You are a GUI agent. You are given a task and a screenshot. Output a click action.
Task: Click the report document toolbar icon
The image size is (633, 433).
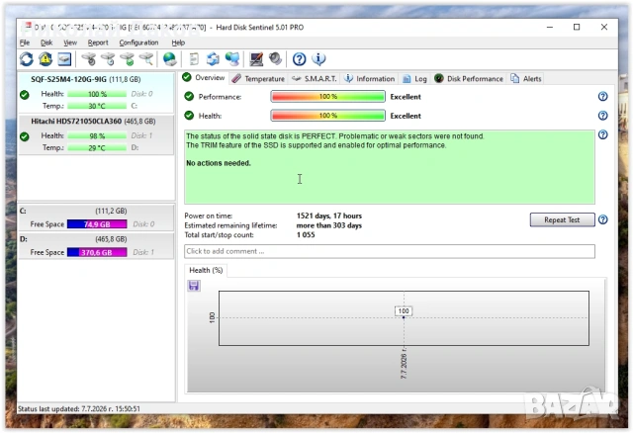click(194, 59)
